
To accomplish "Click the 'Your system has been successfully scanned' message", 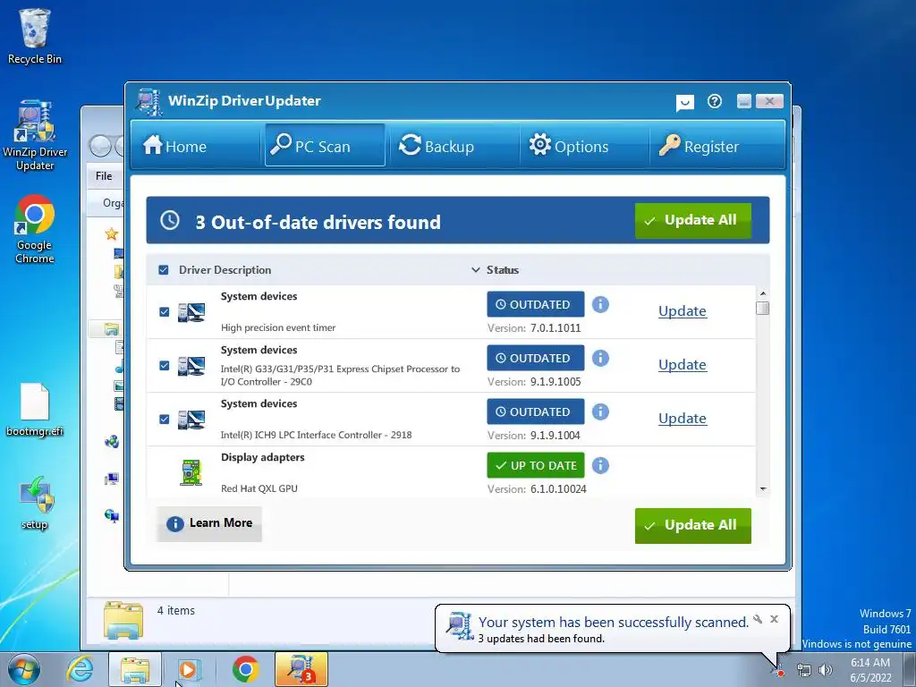I will click(614, 623).
